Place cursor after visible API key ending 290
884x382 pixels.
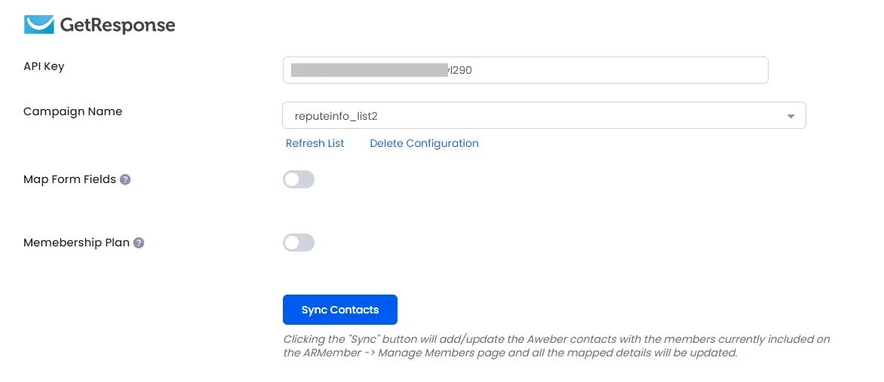point(473,70)
